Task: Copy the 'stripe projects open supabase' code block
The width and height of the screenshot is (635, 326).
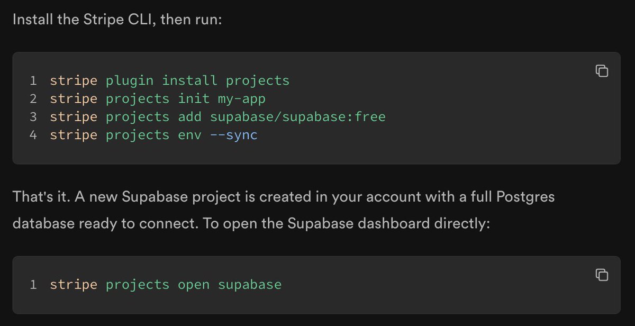Action: pos(602,275)
